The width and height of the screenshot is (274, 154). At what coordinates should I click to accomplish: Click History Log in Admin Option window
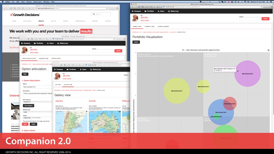95,69
